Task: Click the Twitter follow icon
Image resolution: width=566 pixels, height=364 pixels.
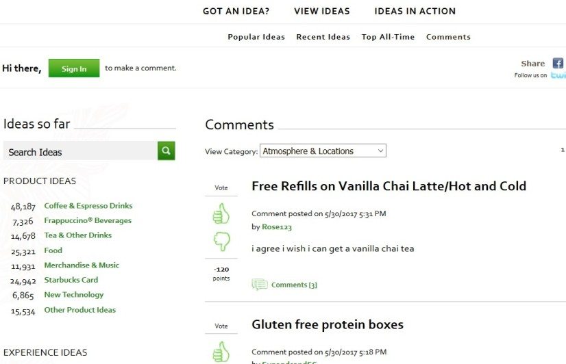Action: pyautogui.click(x=558, y=75)
